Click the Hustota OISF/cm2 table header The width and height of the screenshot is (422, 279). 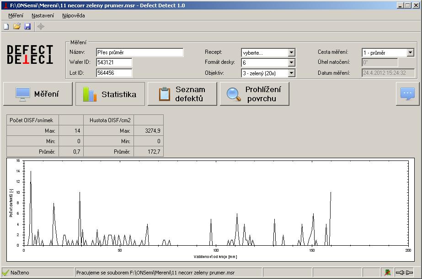pyautogui.click(x=110, y=120)
